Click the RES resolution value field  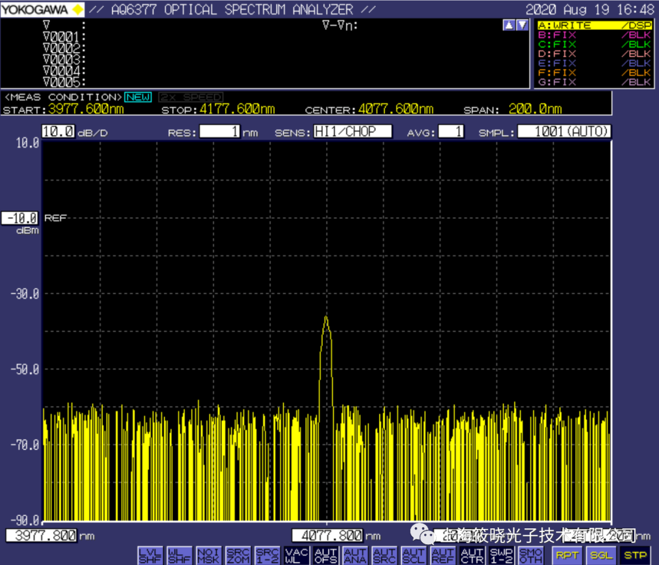(220, 132)
